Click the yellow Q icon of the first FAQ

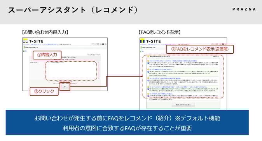(x=148, y=61)
